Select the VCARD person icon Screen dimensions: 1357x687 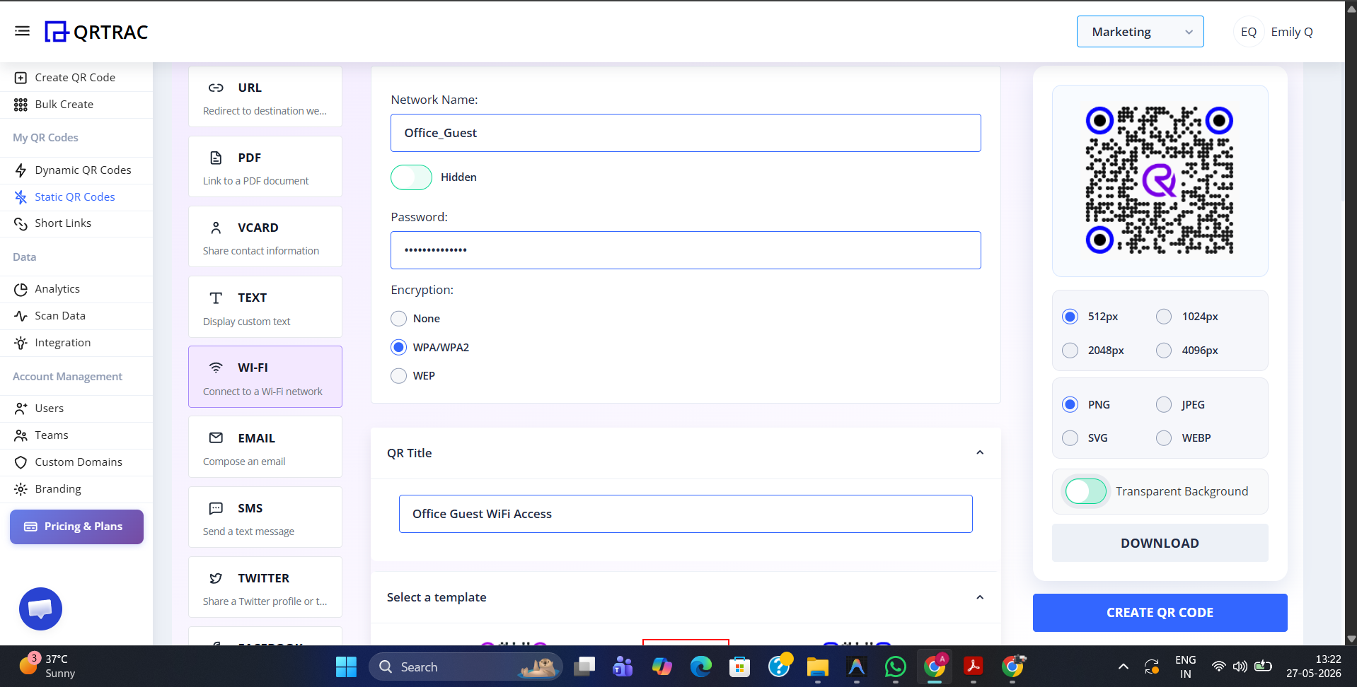[216, 228]
